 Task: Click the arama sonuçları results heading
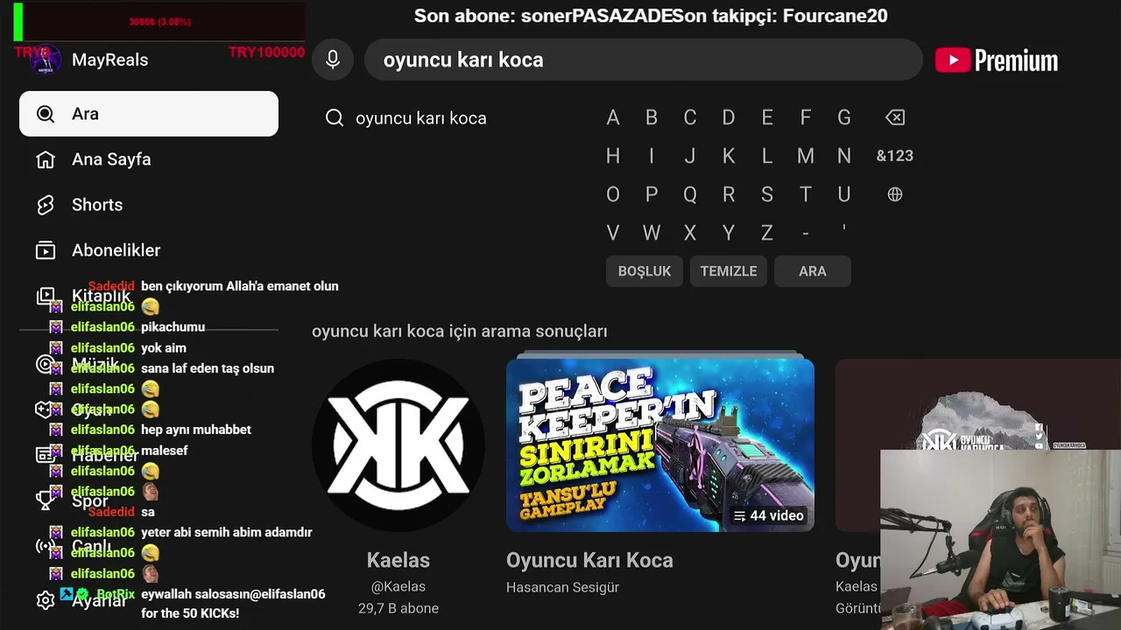460,332
